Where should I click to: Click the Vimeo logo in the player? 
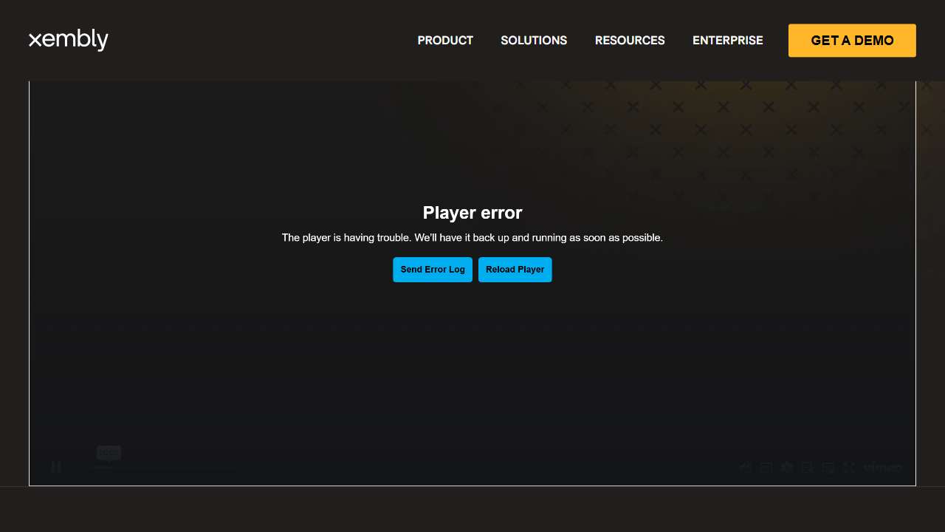coord(883,467)
